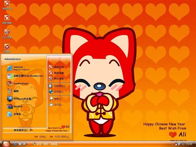Select 我的电脑 in start menu right panel

click(x=56, y=73)
